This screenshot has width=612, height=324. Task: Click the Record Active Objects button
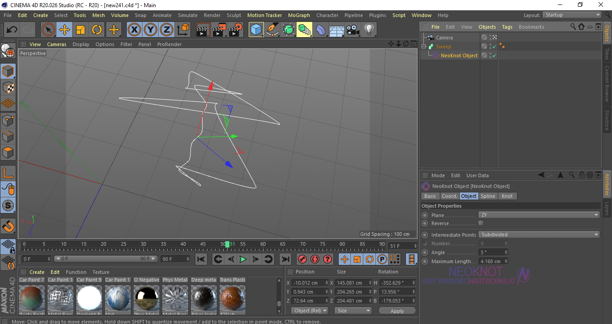(x=302, y=259)
